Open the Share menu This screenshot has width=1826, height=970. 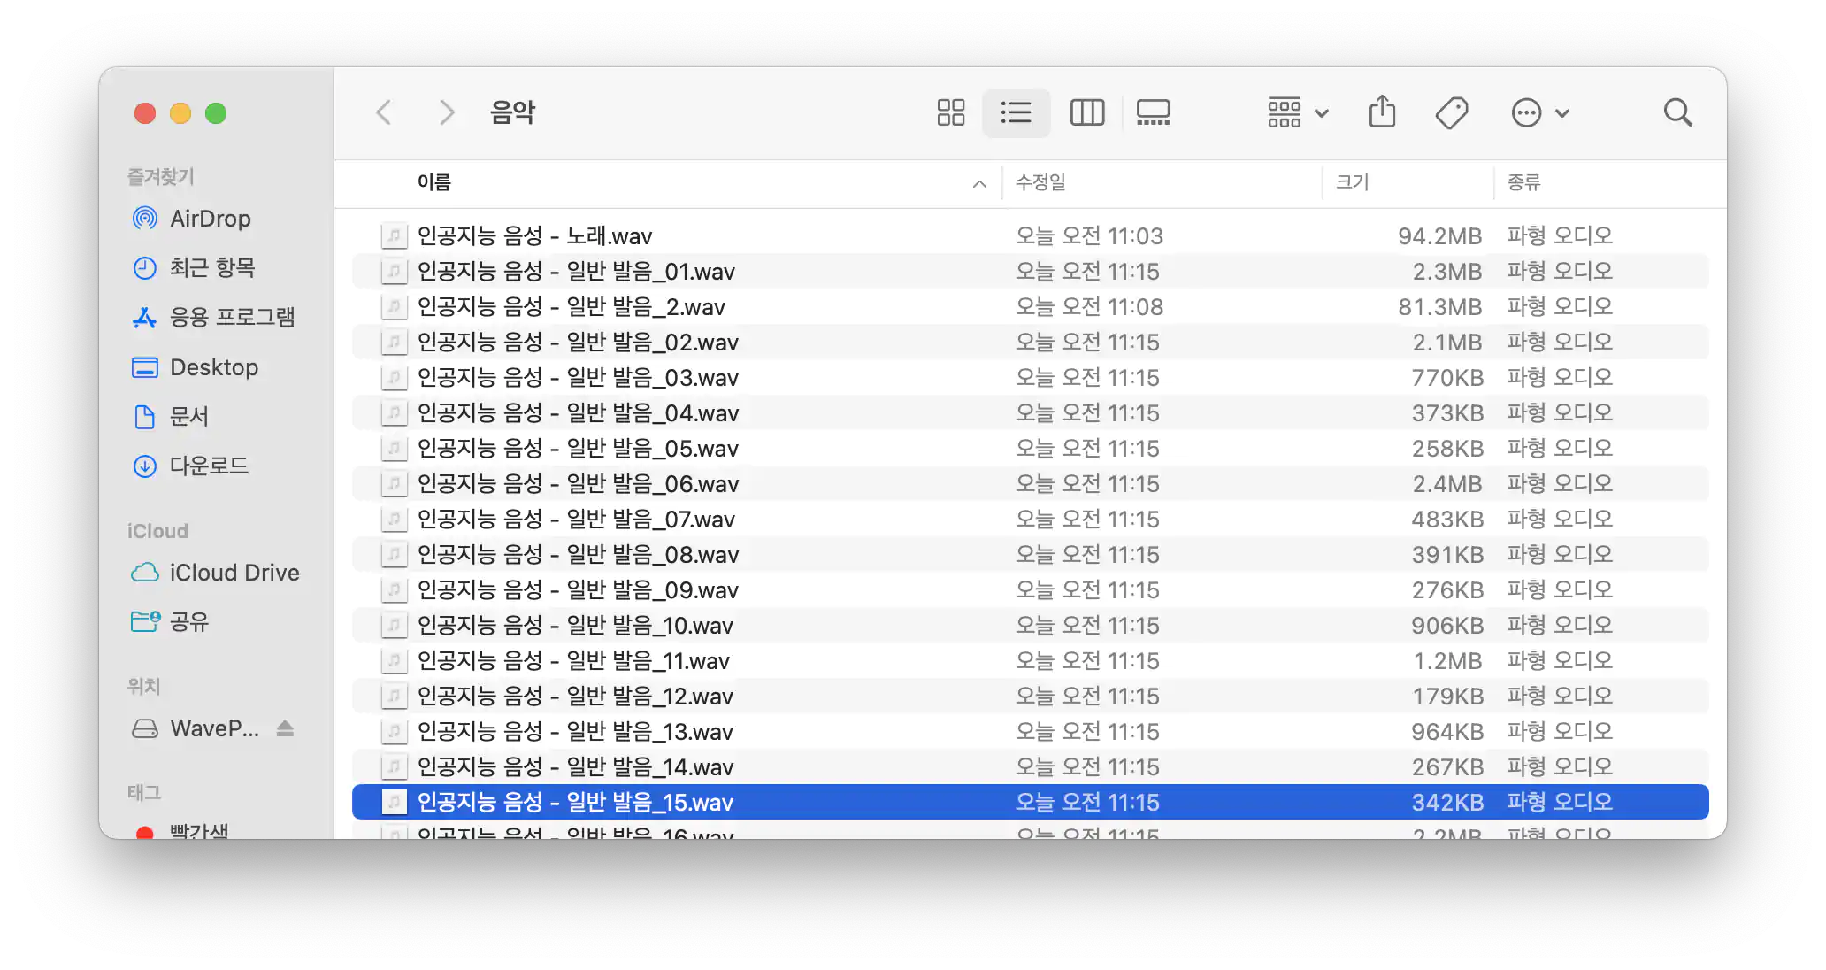click(1382, 112)
